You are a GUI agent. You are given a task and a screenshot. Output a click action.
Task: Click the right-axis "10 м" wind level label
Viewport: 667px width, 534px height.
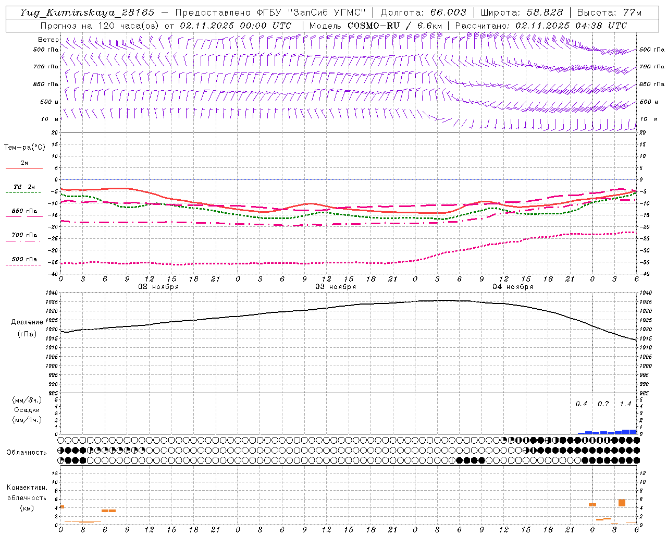coord(648,119)
